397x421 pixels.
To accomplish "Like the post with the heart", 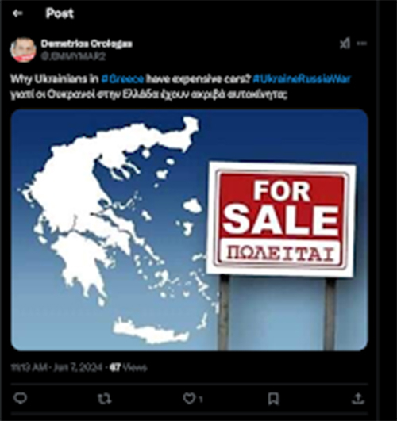I will click(x=189, y=399).
